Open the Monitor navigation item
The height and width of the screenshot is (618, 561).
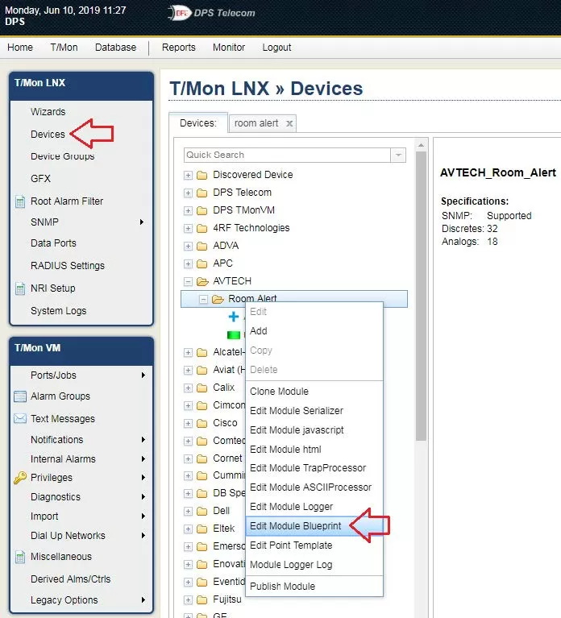[229, 48]
